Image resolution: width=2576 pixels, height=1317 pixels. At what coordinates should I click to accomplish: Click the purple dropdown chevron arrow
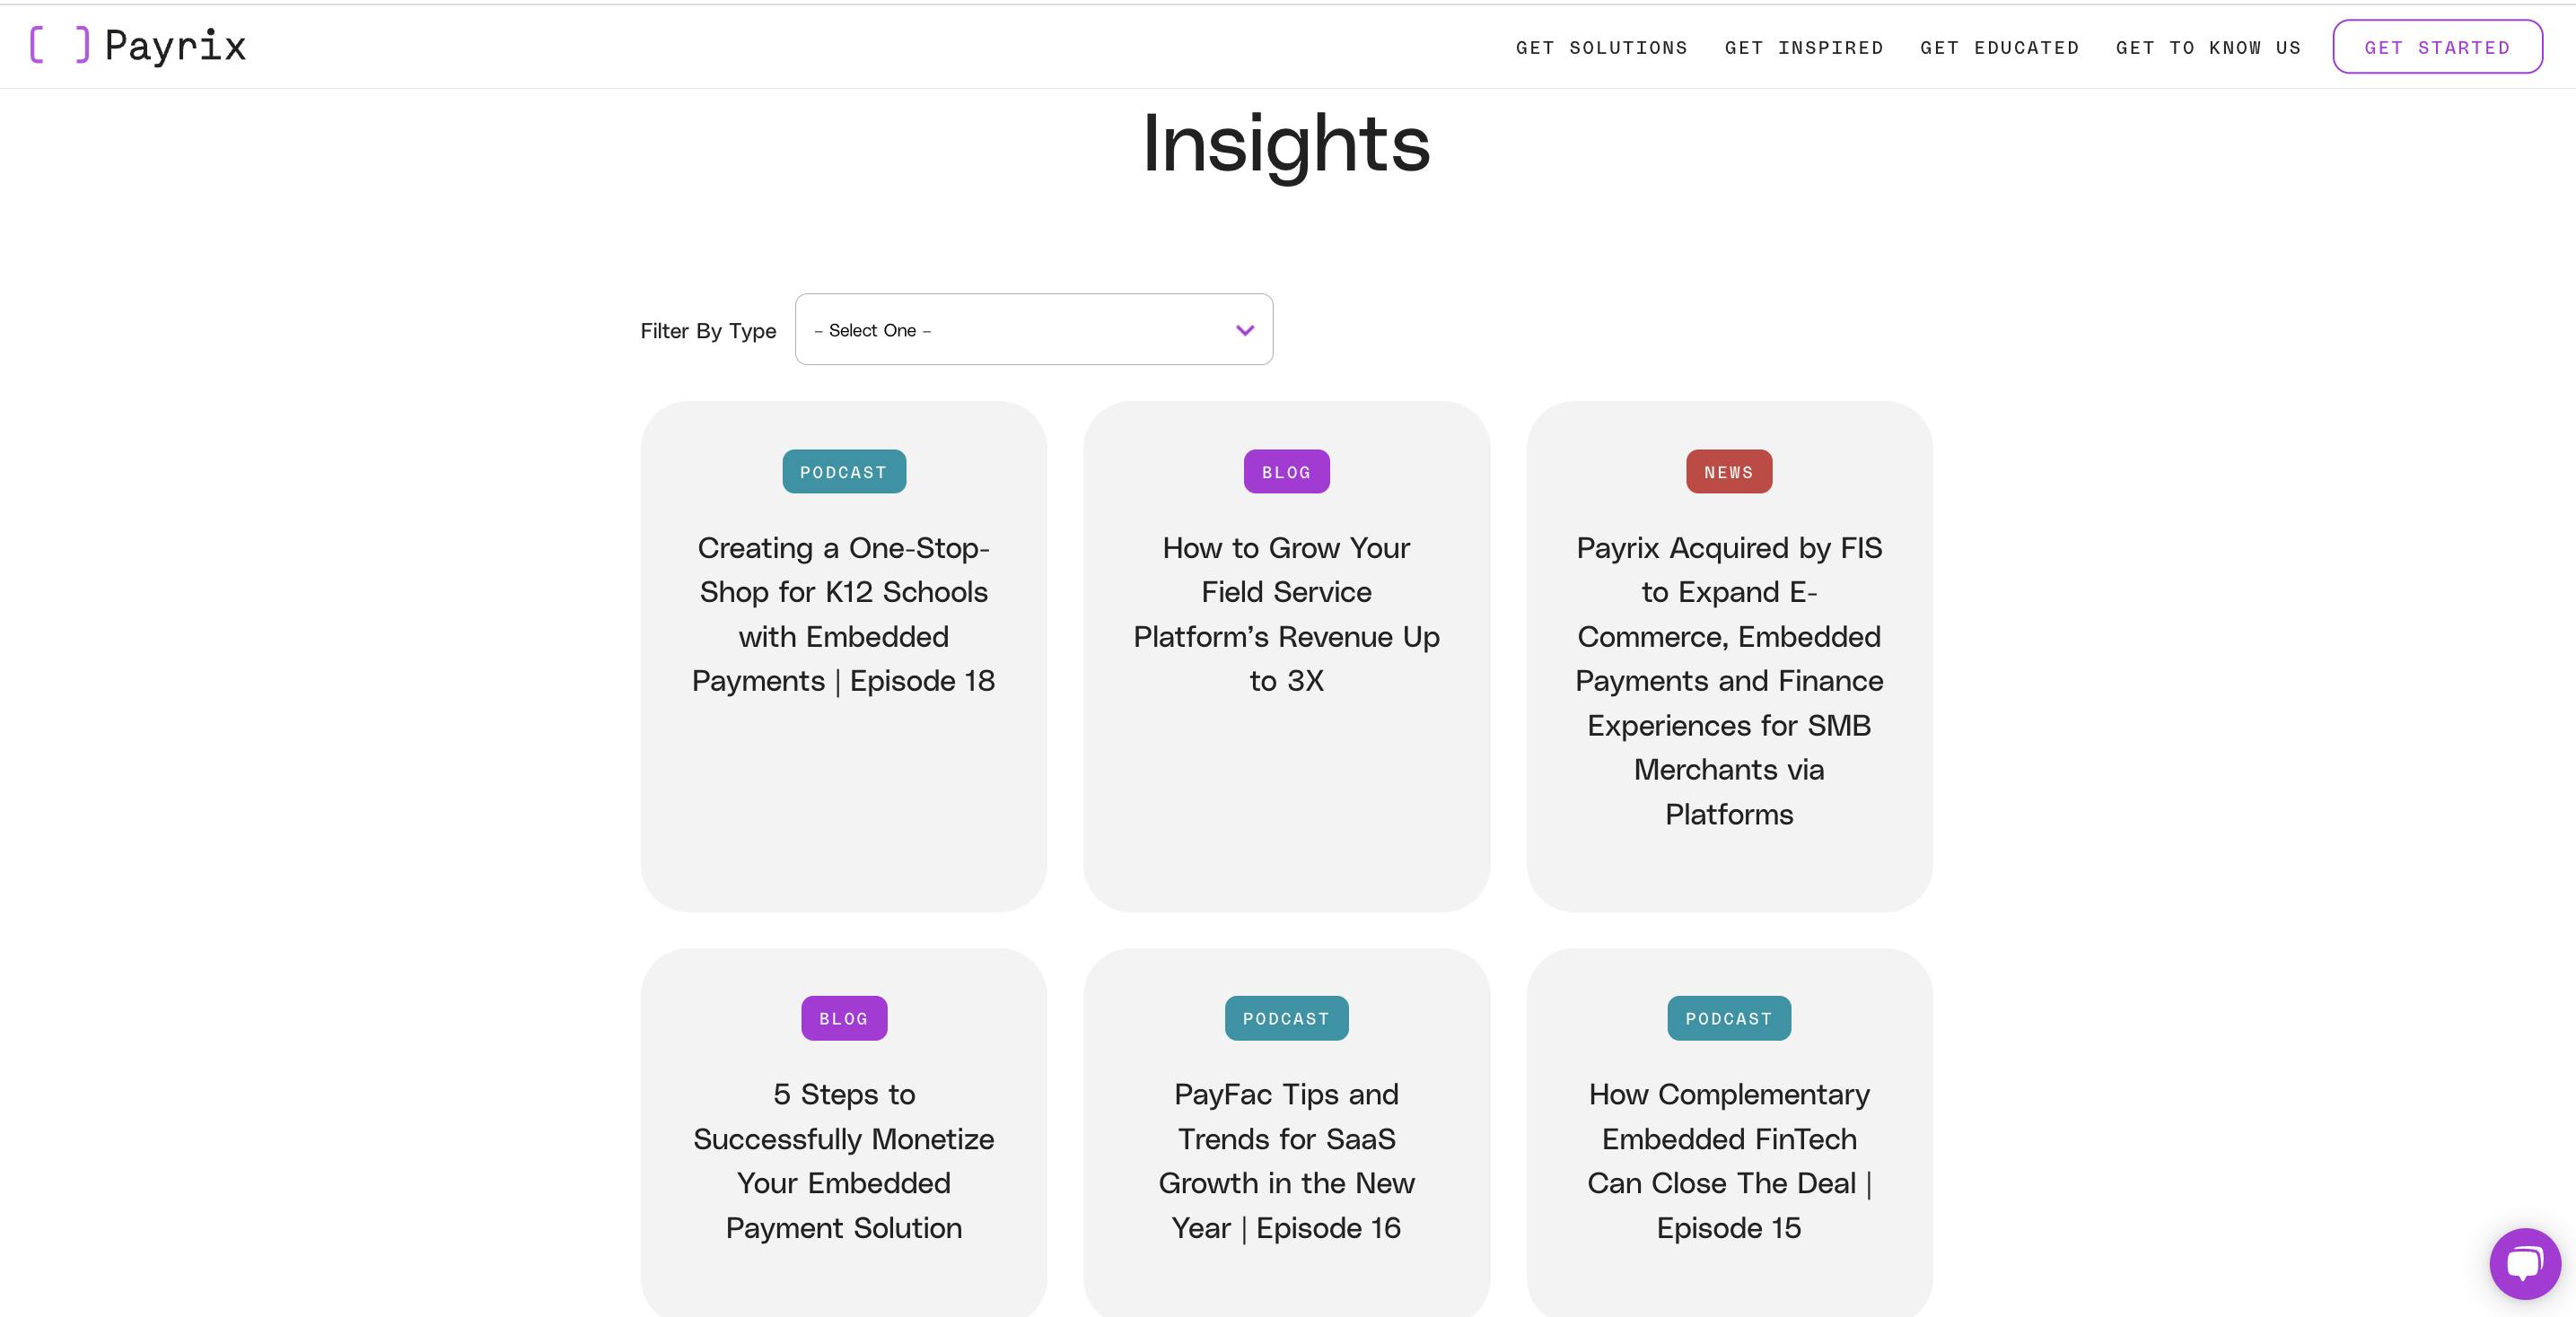[1244, 330]
